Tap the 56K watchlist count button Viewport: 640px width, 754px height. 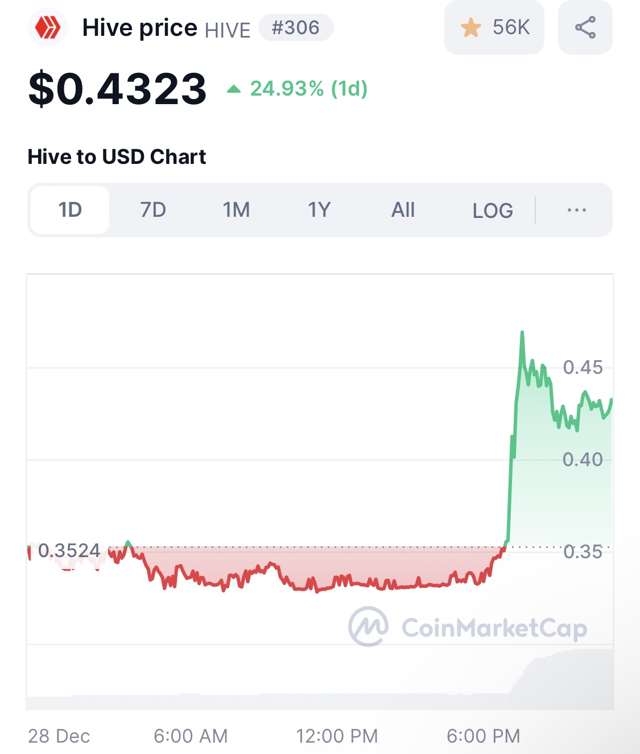pyautogui.click(x=494, y=27)
